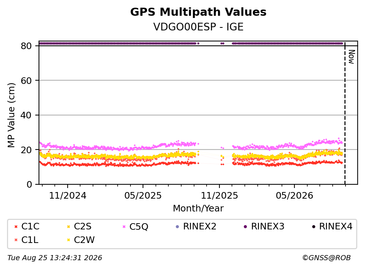
Task: Click the C1C red legend marker
Action: pos(16,227)
